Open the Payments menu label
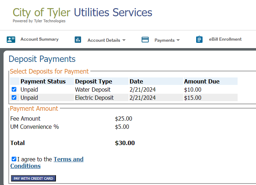Screen dimensions: 256x185 [x=165, y=40]
